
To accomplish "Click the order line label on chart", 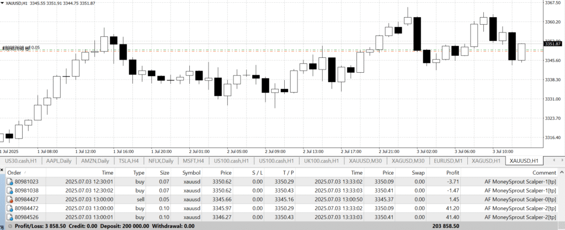I will coord(21,48).
